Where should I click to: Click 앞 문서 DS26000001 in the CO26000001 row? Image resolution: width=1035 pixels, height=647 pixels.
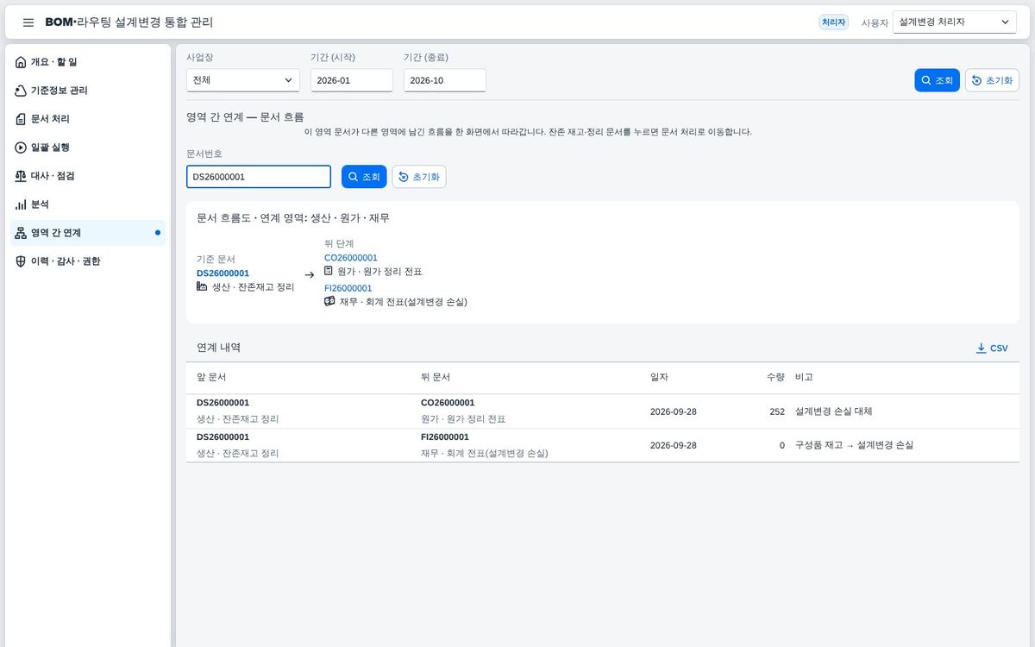point(223,403)
